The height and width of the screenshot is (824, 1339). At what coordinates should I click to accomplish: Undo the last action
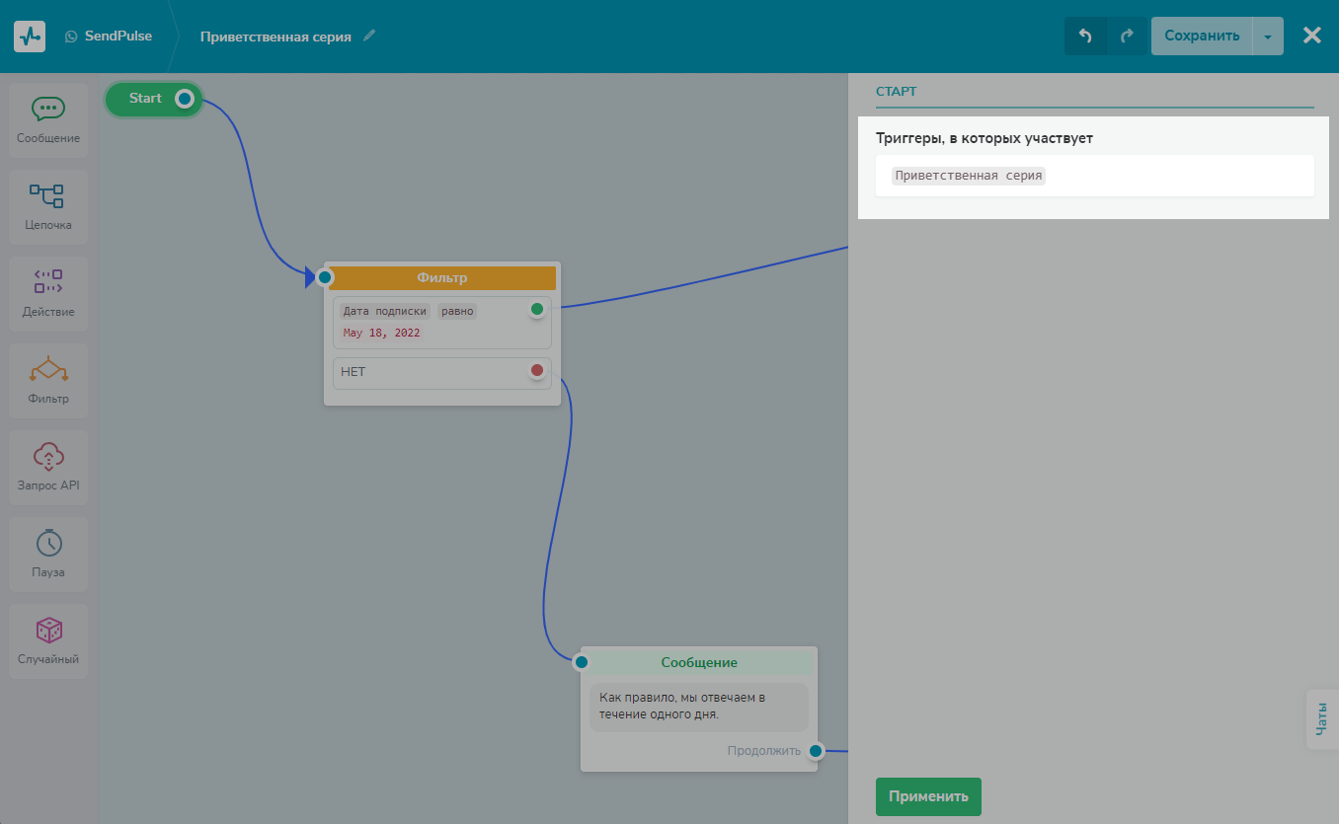(1085, 37)
